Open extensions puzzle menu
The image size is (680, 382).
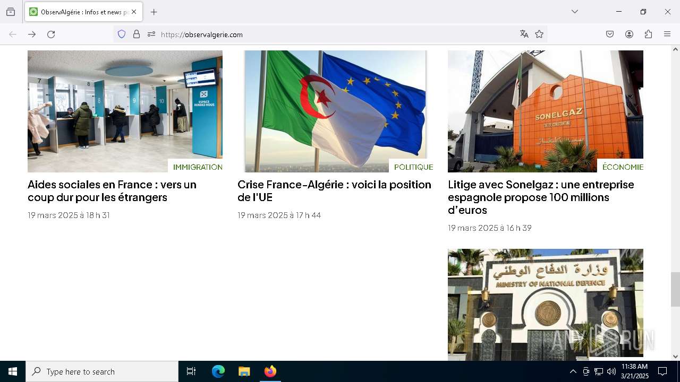tap(648, 34)
